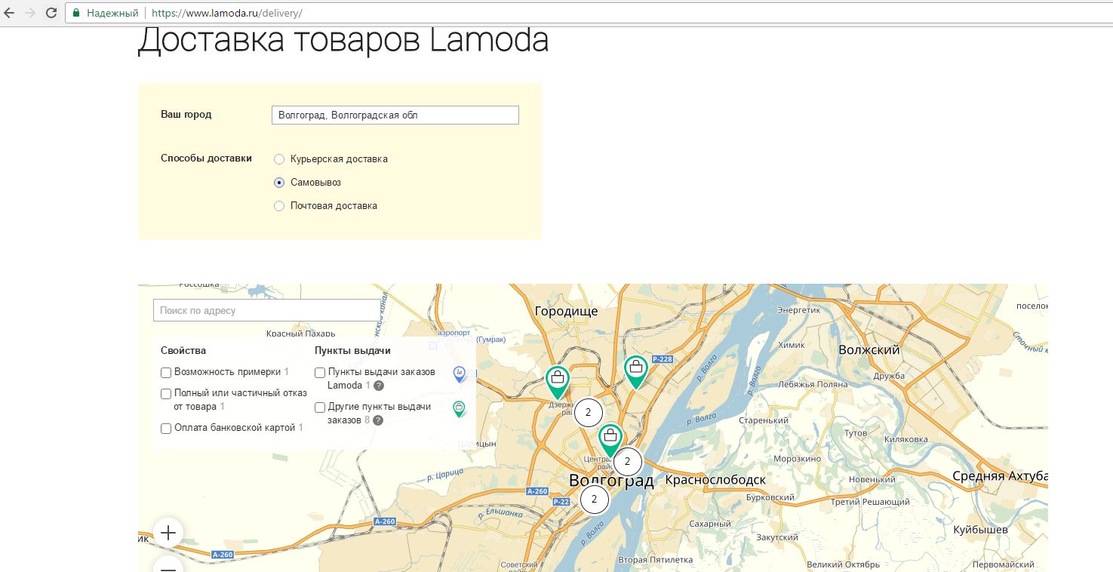Select the green pickup pin above Центральный район
The width and height of the screenshot is (1113, 572).
tap(610, 440)
